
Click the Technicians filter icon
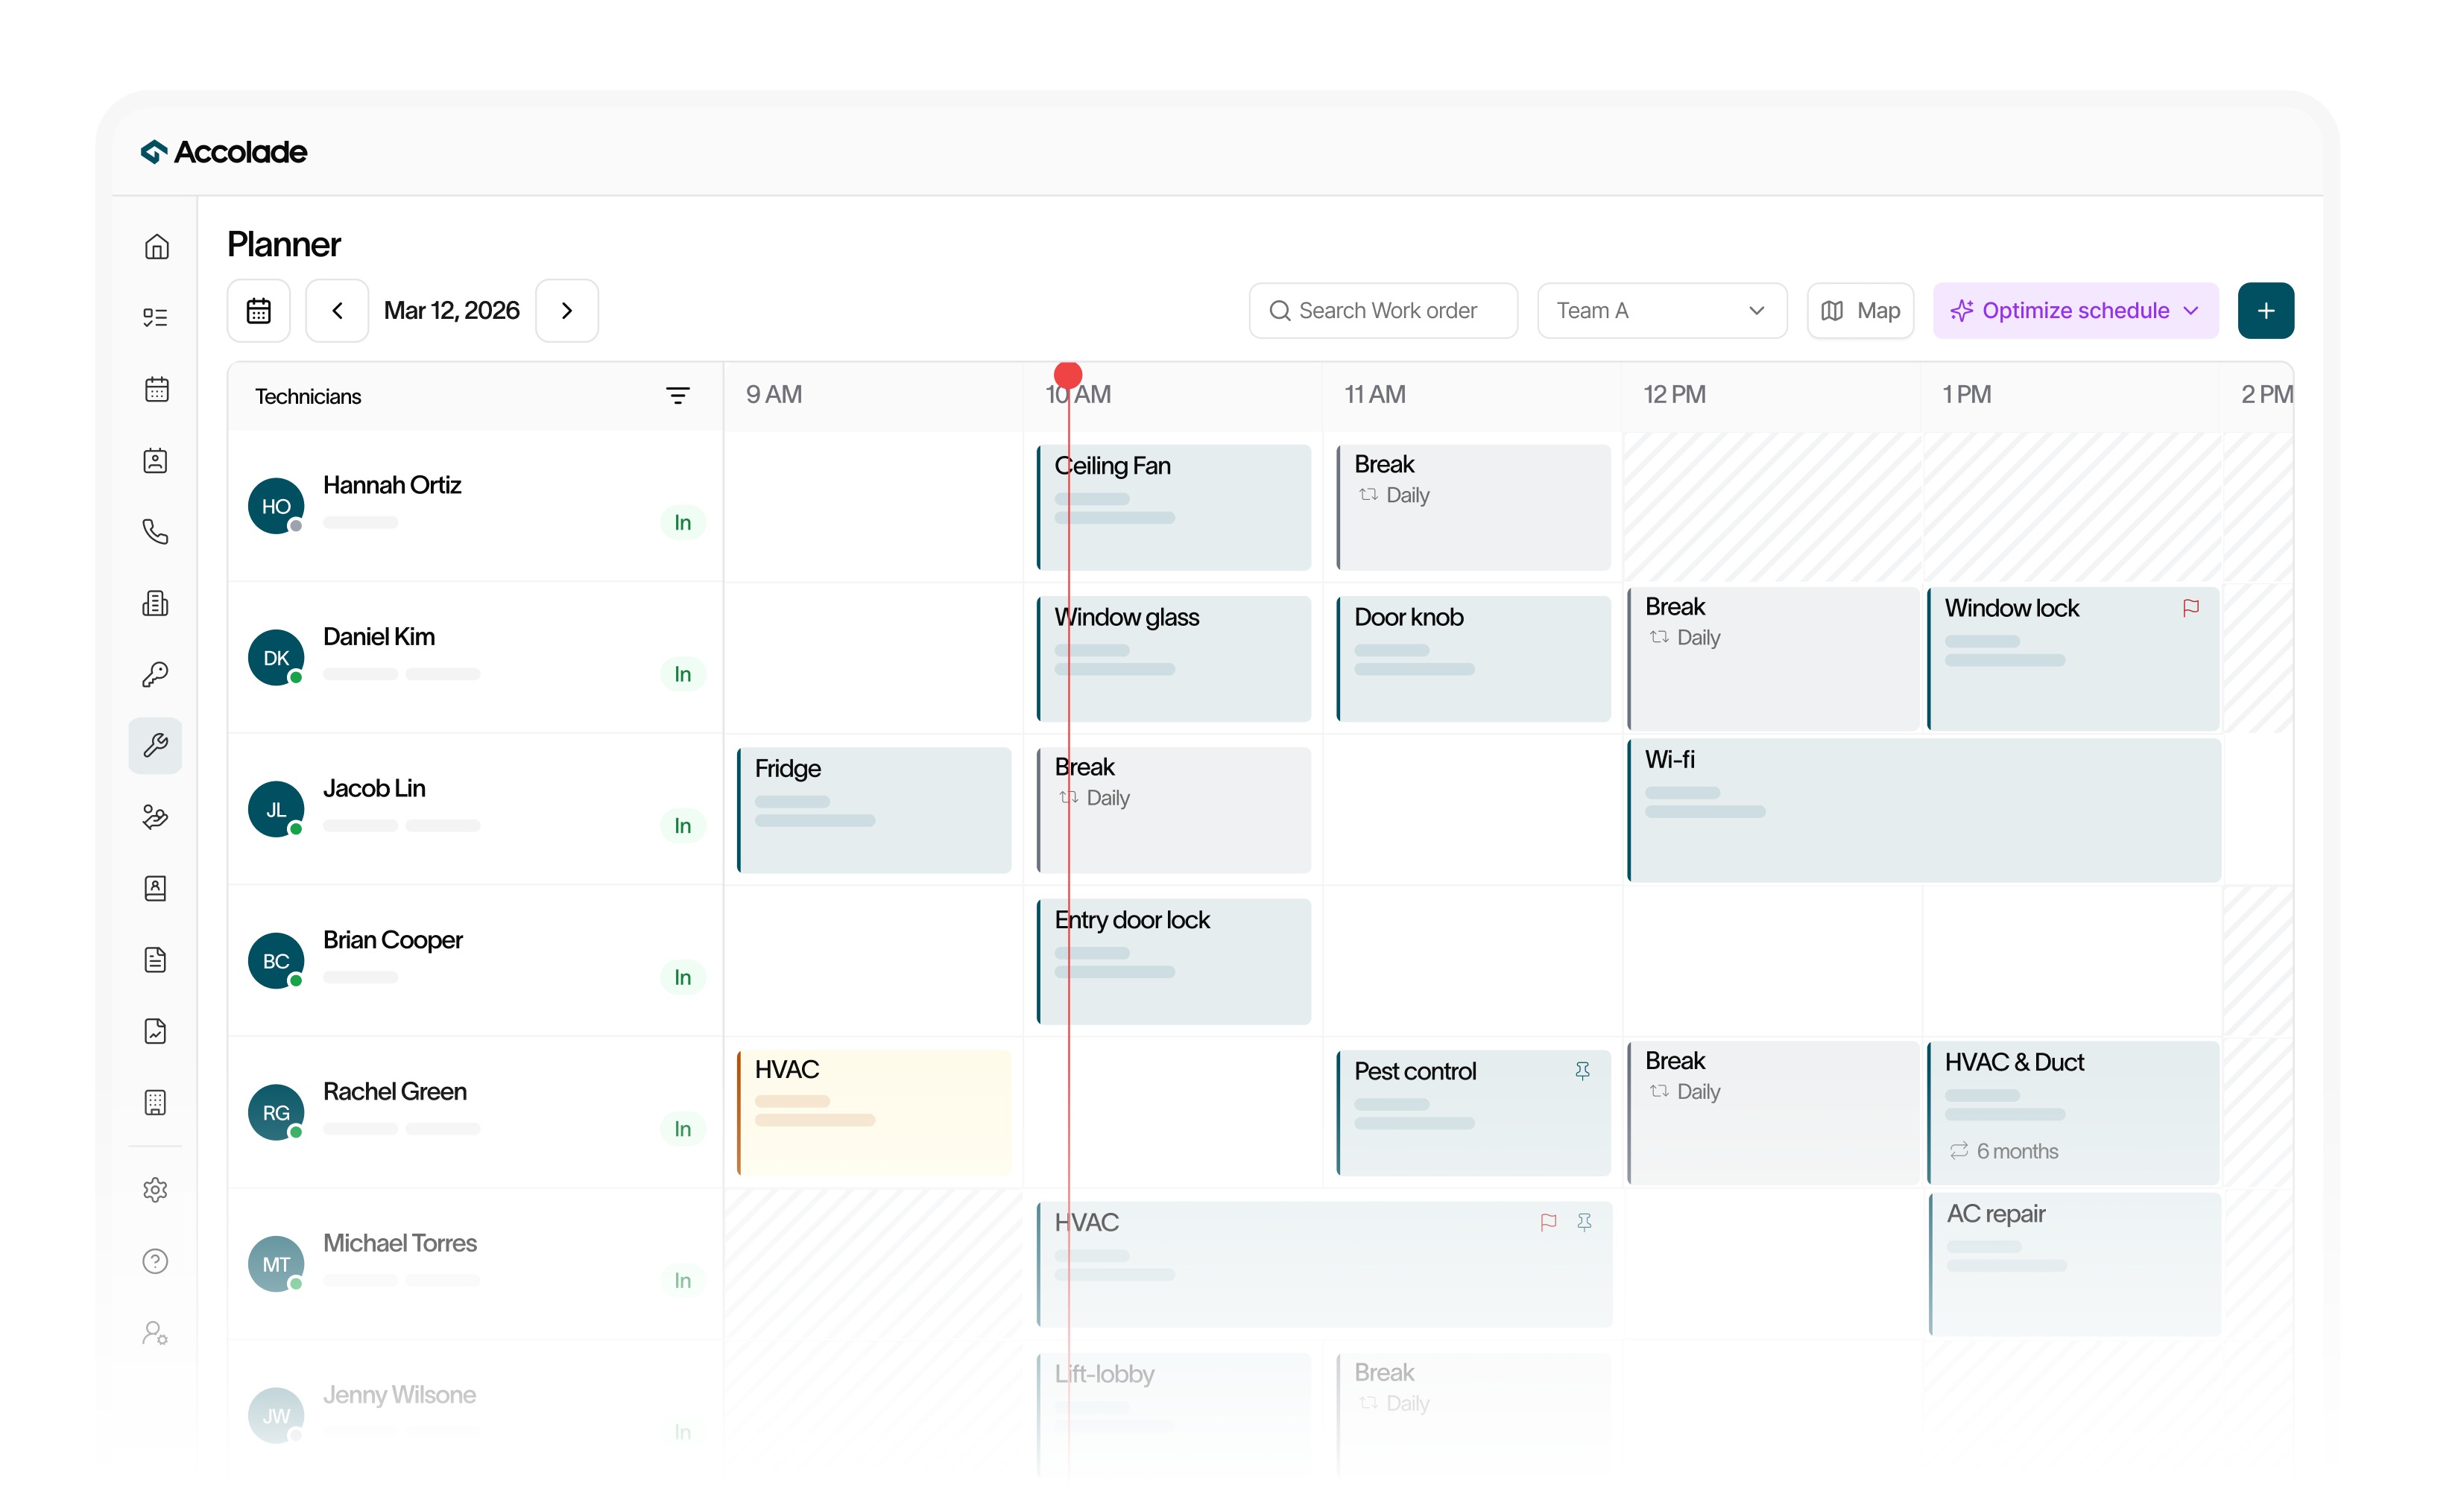point(678,396)
